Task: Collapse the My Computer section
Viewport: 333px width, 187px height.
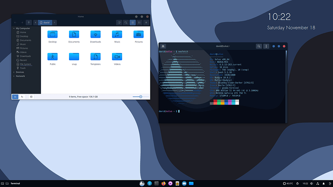Action: [x=14, y=28]
